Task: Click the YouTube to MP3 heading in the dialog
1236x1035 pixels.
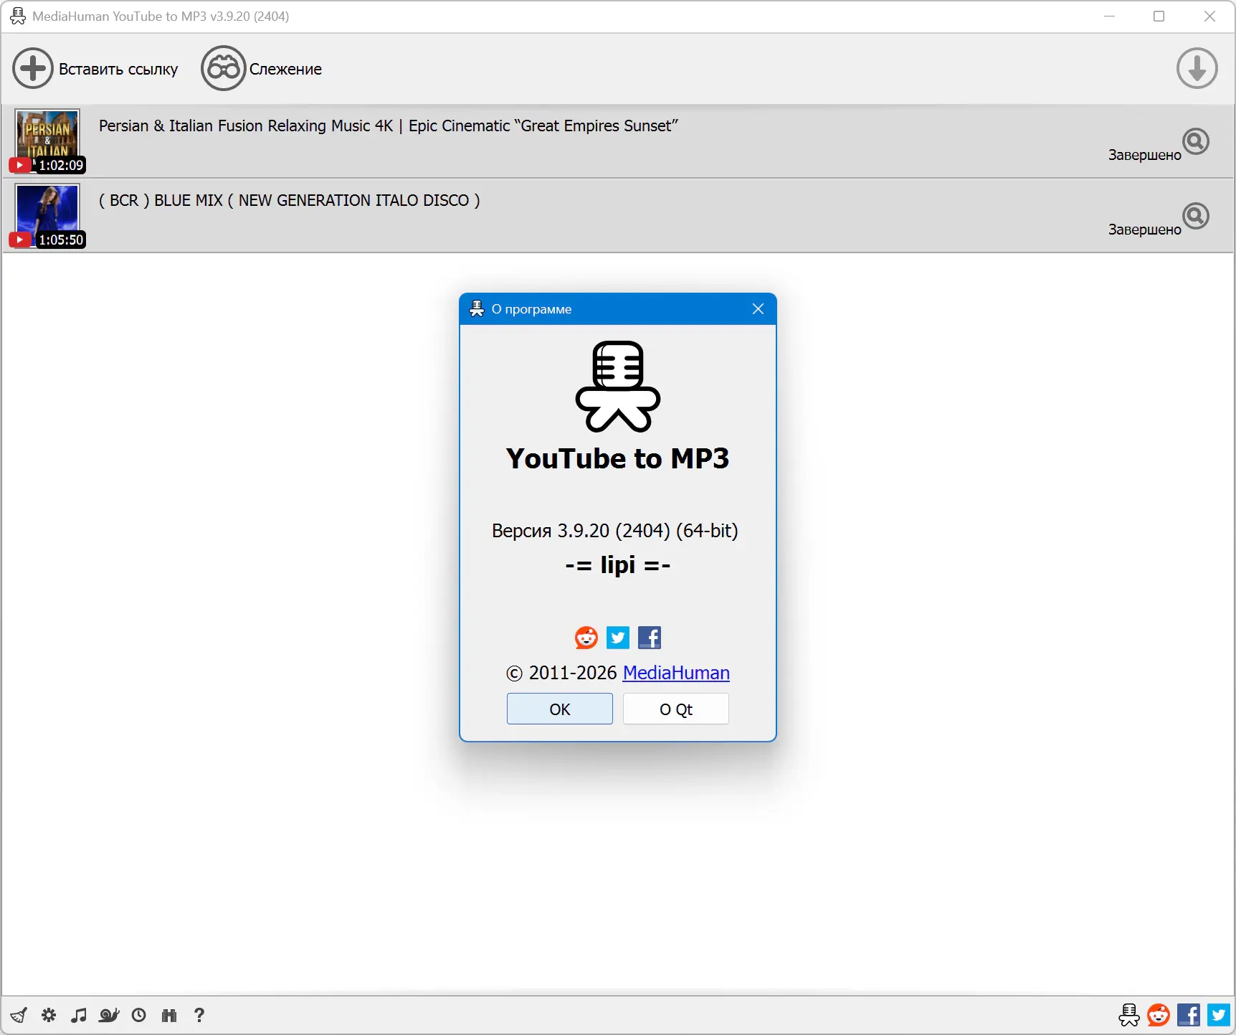Action: [618, 458]
